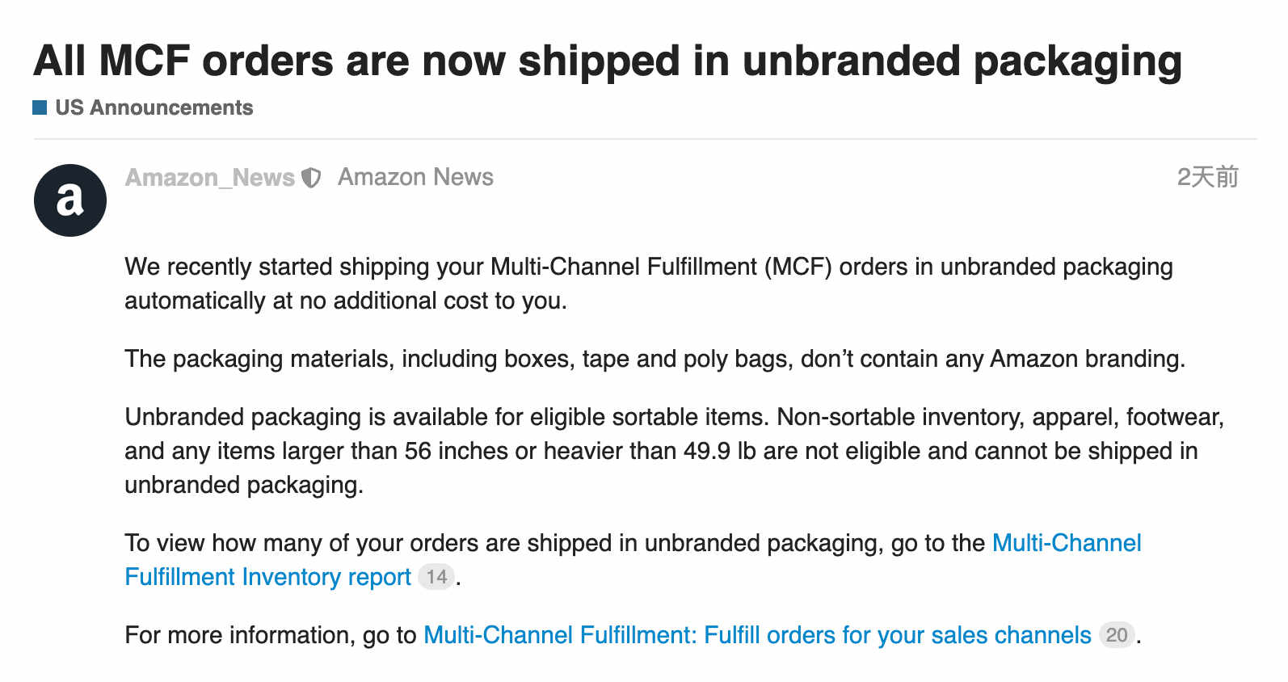Select the US Announcements category

[x=143, y=107]
